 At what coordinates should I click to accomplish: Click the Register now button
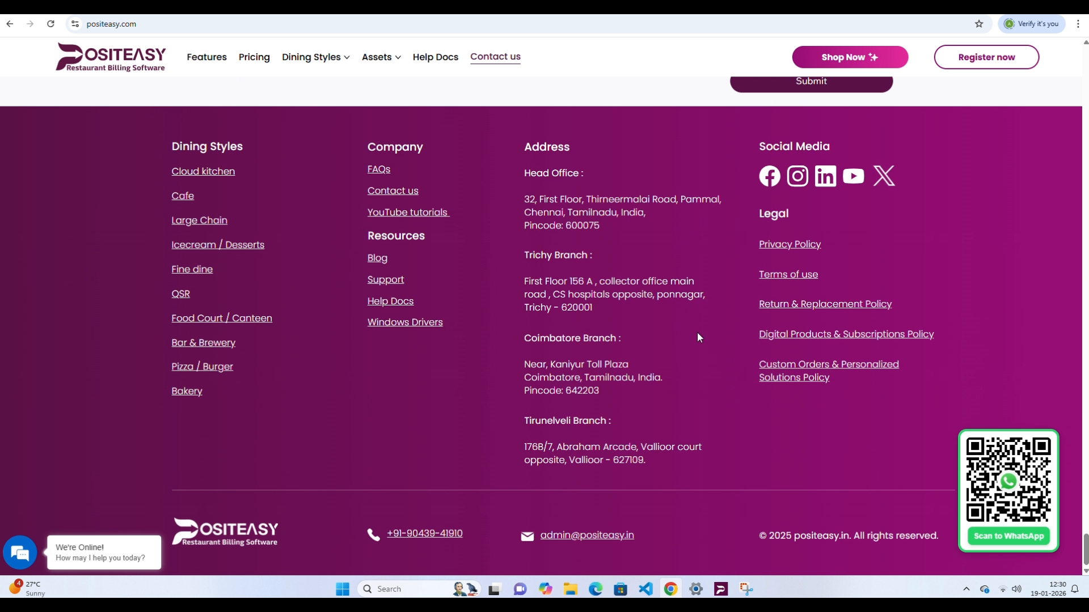tap(986, 57)
